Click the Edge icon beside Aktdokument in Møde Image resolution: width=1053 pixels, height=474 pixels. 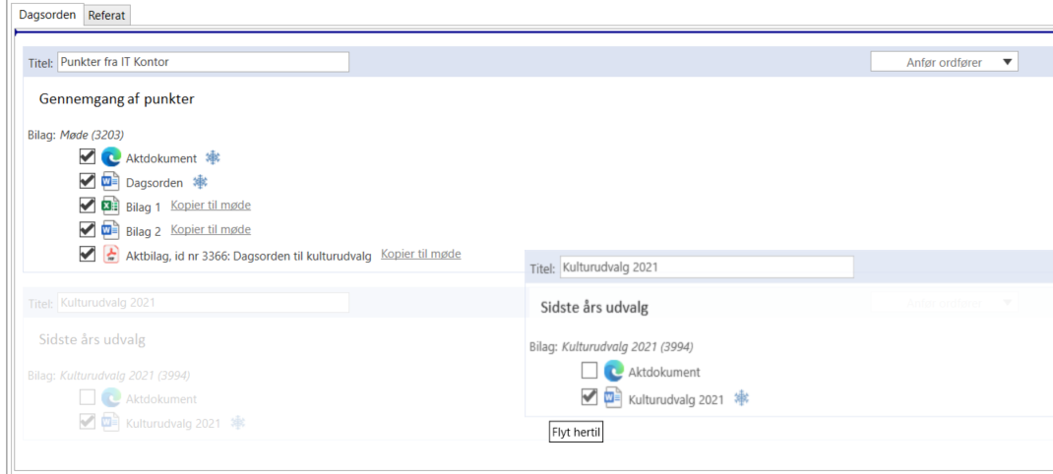pyautogui.click(x=111, y=157)
